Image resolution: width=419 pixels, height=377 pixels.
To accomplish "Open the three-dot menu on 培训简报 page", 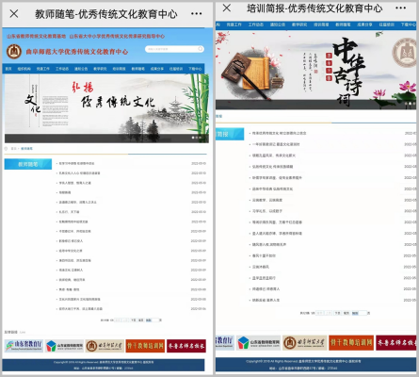I will point(401,8).
